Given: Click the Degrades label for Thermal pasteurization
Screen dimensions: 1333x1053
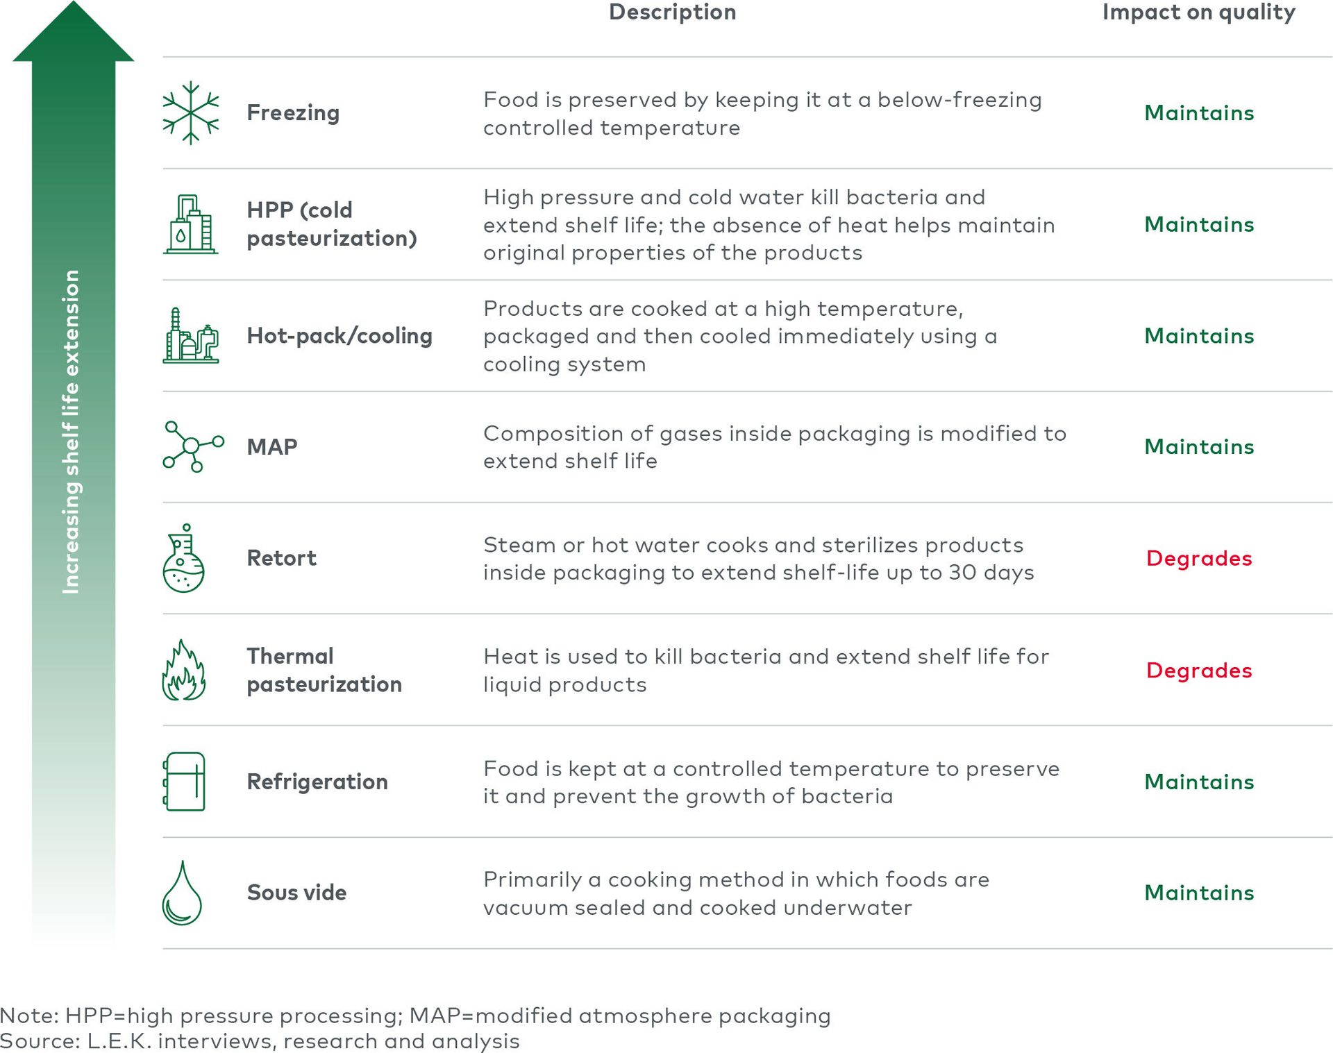Looking at the screenshot, I should pos(1199,670).
